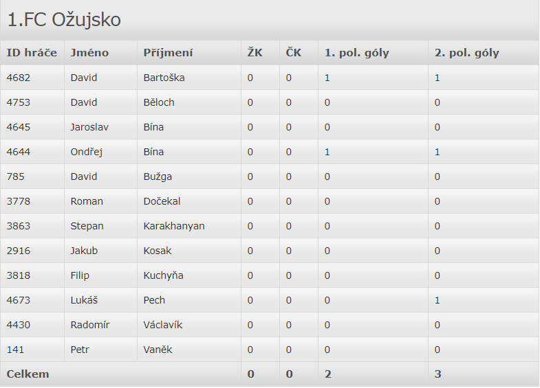Click surname Václavík in the table
The height and width of the screenshot is (388, 540).
point(163,325)
